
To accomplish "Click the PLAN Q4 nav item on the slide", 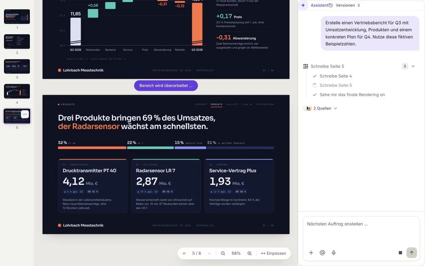I will tap(247, 104).
